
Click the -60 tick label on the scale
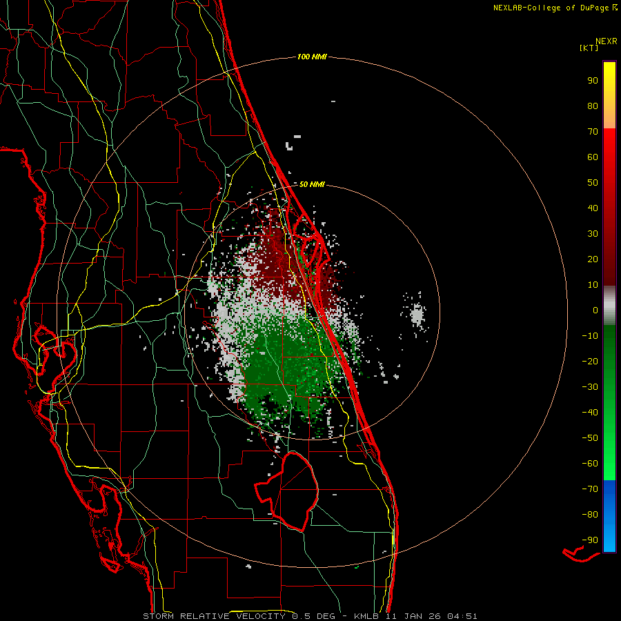pos(590,464)
